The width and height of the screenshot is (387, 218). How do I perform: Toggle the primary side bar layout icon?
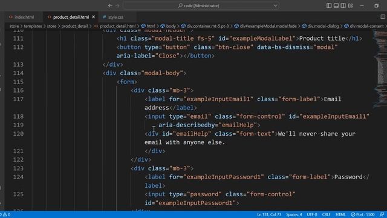(329, 5)
